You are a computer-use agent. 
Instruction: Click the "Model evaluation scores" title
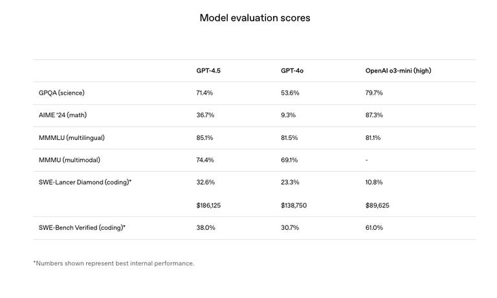click(x=254, y=18)
